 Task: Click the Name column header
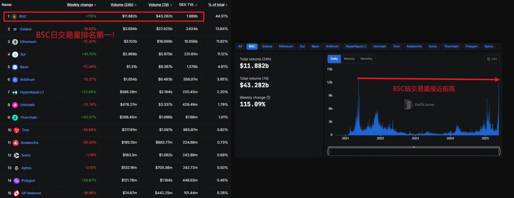[7, 5]
